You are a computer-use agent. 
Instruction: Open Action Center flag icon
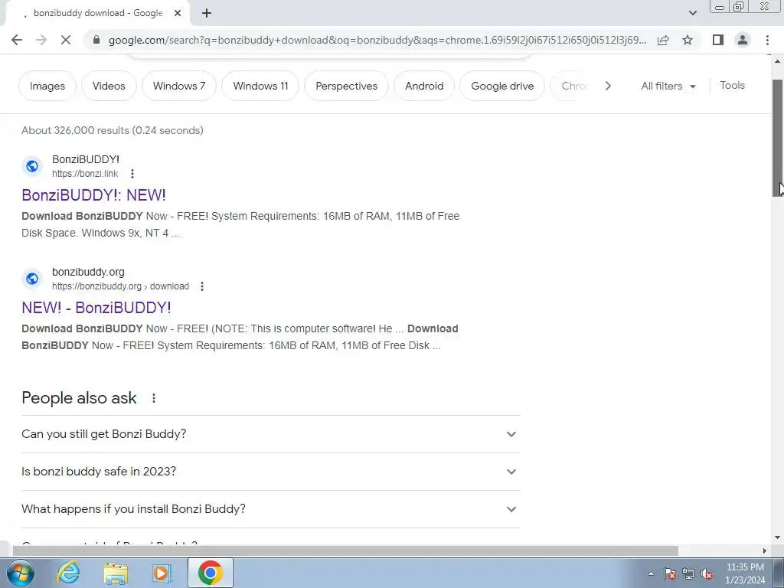670,573
